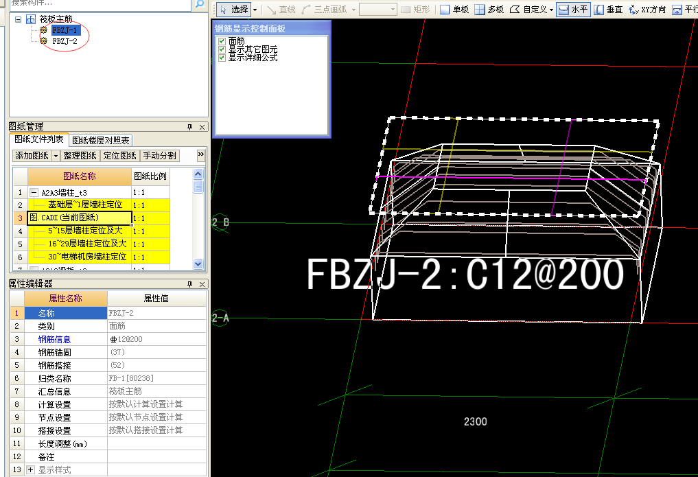
Task: Click the 图纸名称 column header
Action: pos(80,176)
